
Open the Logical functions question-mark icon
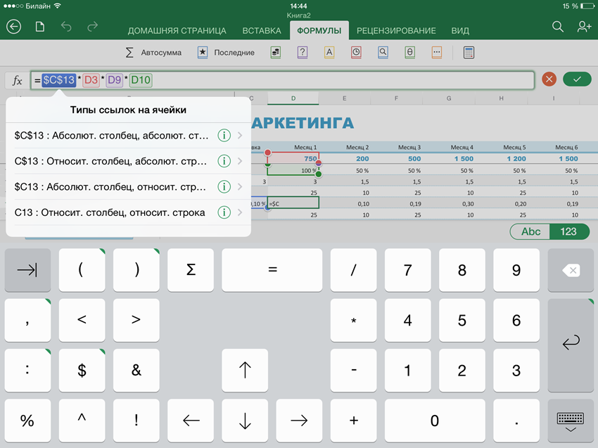click(303, 53)
